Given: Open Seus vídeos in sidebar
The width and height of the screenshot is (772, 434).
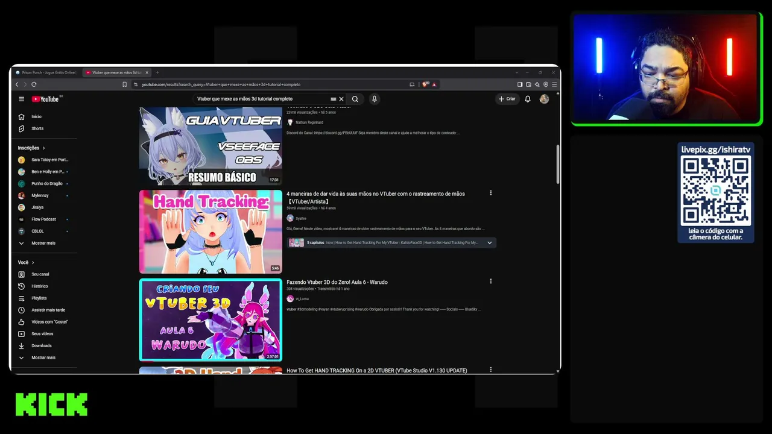Looking at the screenshot, I should tap(42, 334).
